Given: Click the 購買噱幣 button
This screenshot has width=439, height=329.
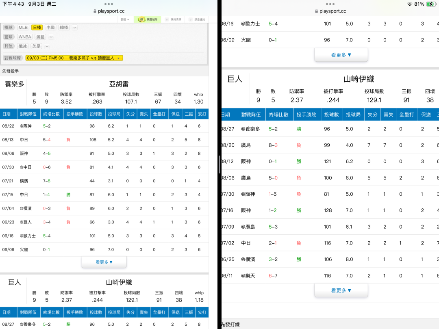Looking at the screenshot, I should [148, 19].
